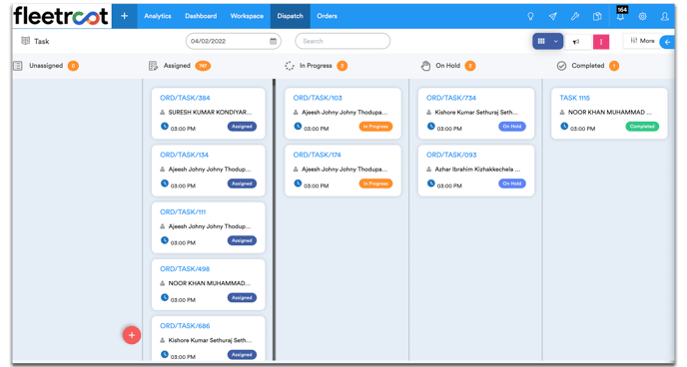Image resolution: width=687 pixels, height=367 pixels.
Task: Open the calendar icon in date field
Action: (x=273, y=41)
